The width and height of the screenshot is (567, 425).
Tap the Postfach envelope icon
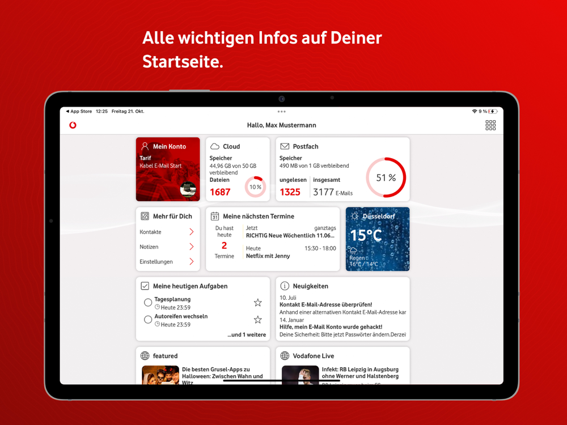[x=285, y=146]
